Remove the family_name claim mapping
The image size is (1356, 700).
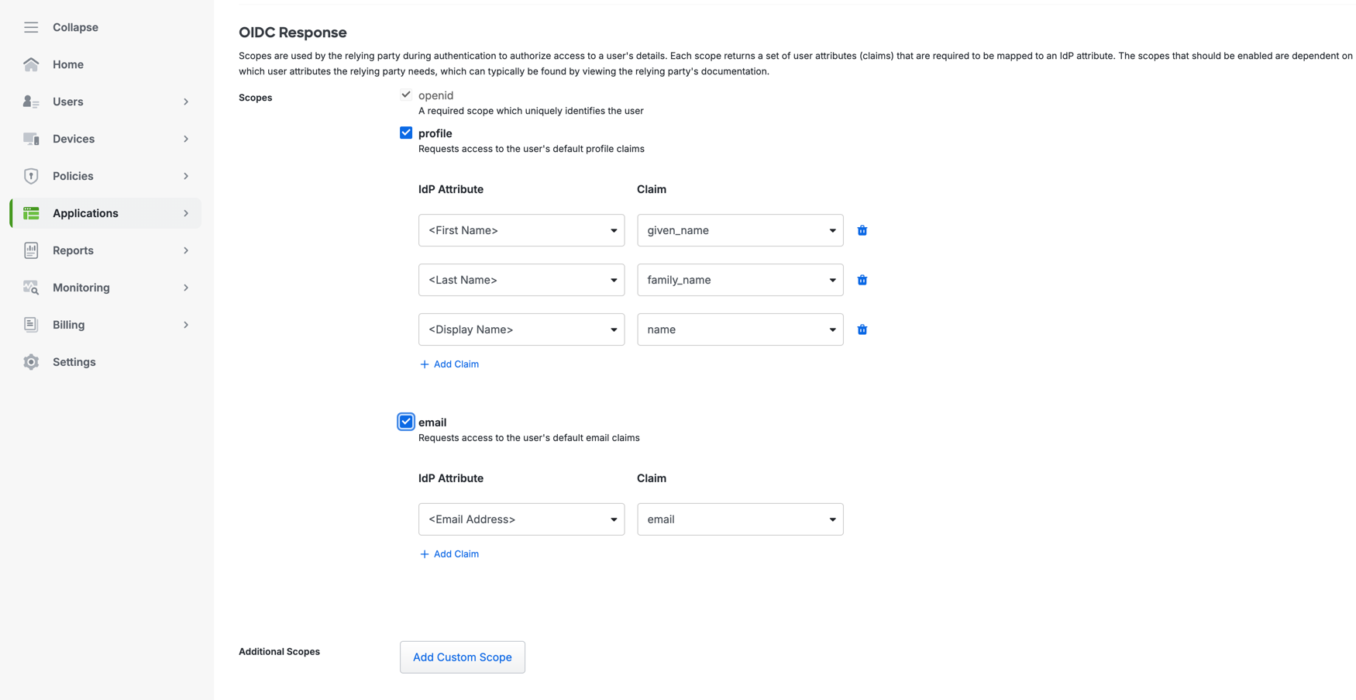click(862, 280)
